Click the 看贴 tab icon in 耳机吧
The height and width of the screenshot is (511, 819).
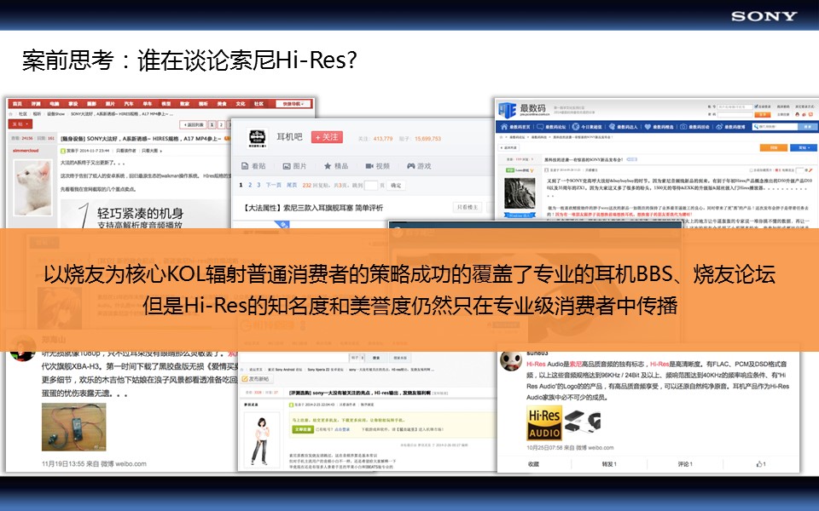click(x=245, y=166)
